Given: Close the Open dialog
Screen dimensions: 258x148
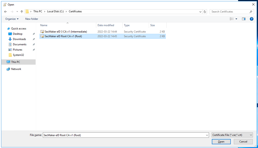Looking at the screenshot, I should pyautogui.click(x=253, y=4).
